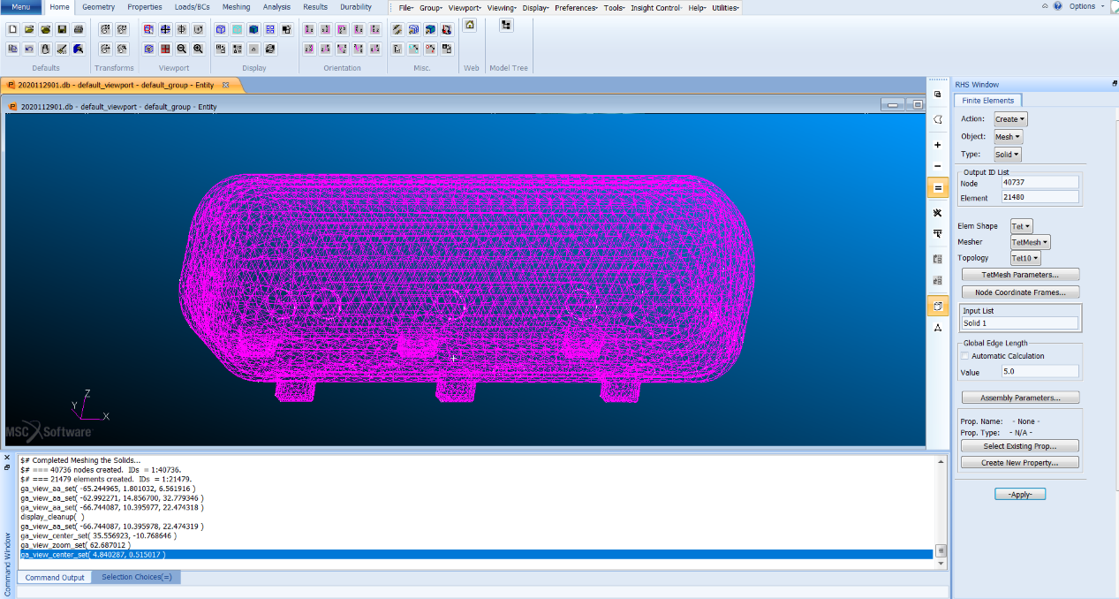This screenshot has width=1119, height=599.
Task: Open the Elem Shape dropdown showing Tet
Action: [x=1021, y=226]
